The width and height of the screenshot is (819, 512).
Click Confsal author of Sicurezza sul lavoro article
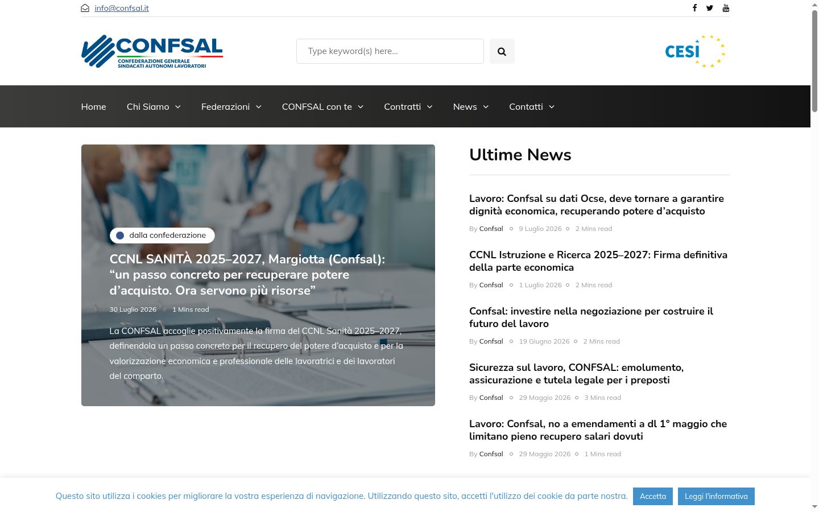491,398
